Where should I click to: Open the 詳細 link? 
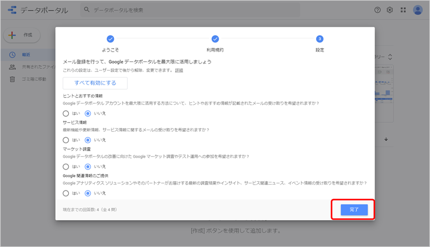pos(179,70)
